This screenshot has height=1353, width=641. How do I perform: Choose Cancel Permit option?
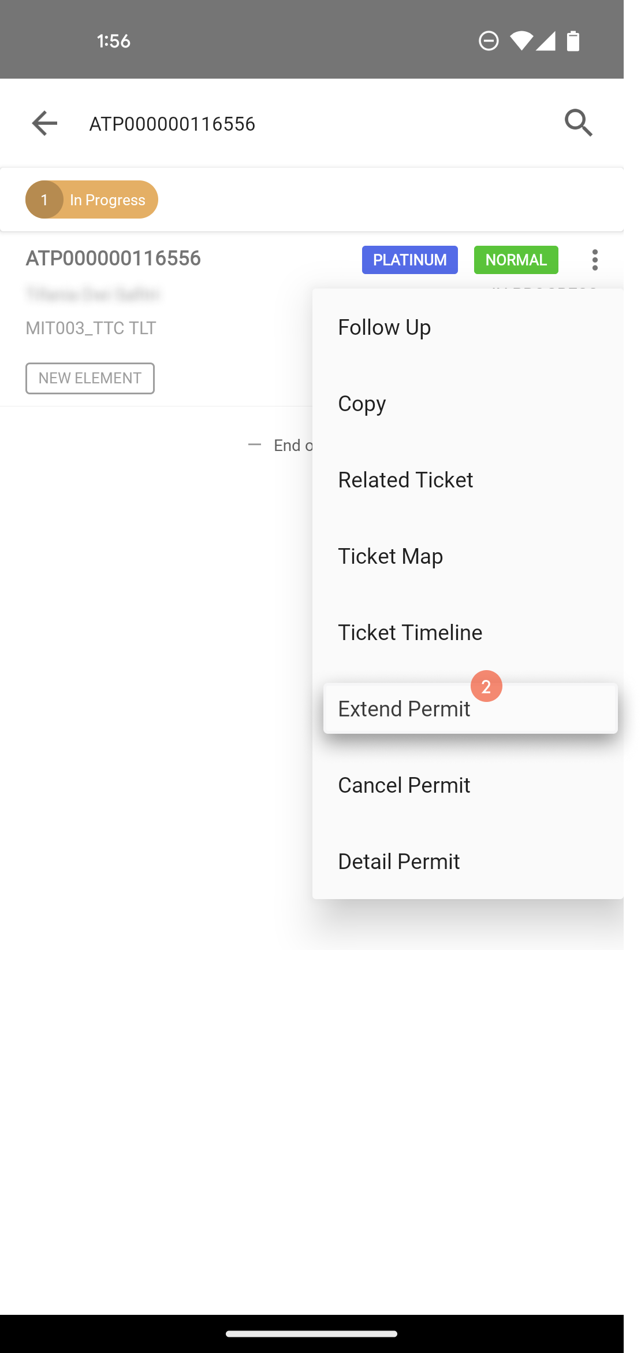point(468,785)
